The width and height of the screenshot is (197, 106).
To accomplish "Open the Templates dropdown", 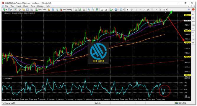I will coord(122,9).
